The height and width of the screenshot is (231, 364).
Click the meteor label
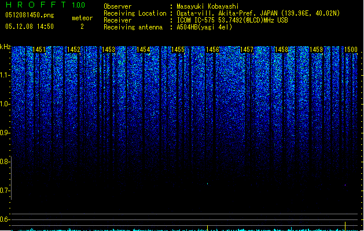(82, 18)
